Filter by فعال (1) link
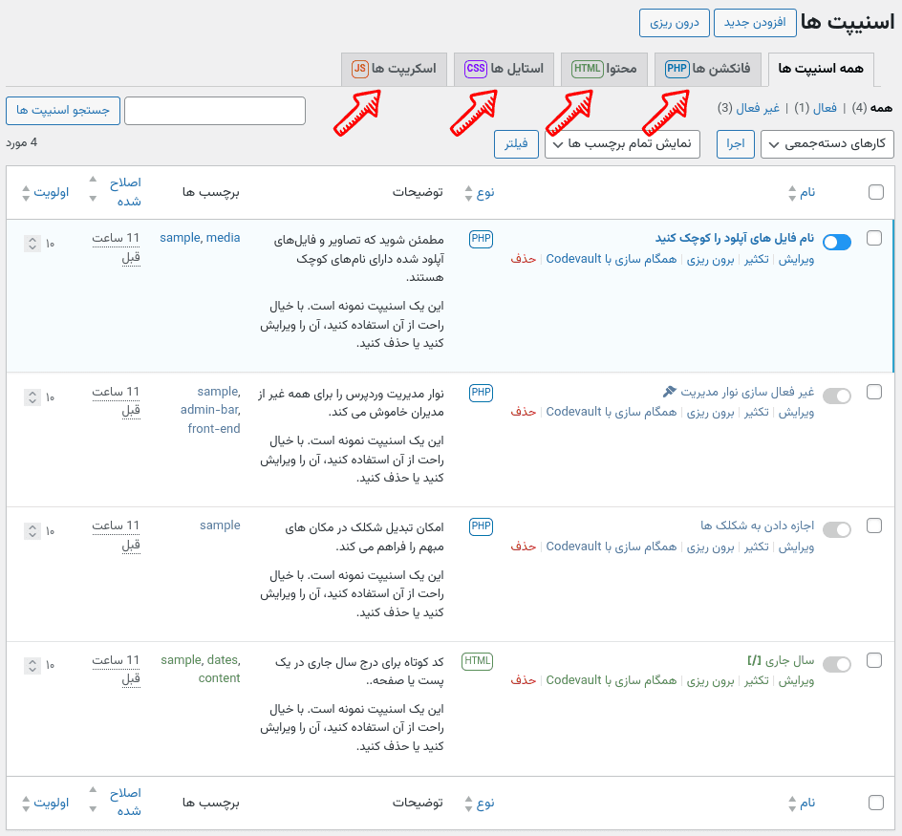Viewport: 902px width, 836px height. (815, 108)
